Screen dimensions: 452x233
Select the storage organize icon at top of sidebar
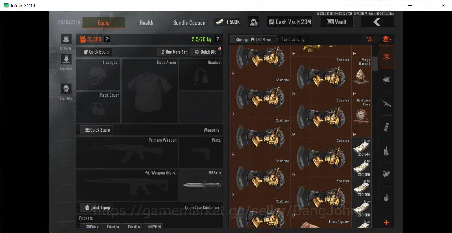click(386, 39)
